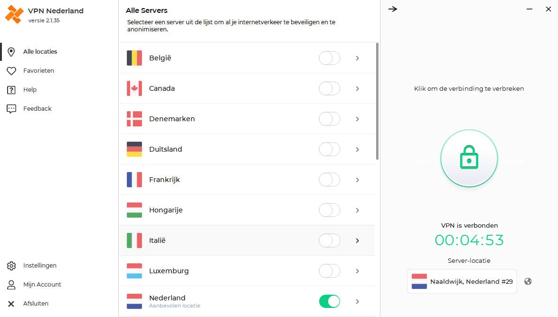
Task: Enable the Duitsland server toggle
Action: pos(329,149)
